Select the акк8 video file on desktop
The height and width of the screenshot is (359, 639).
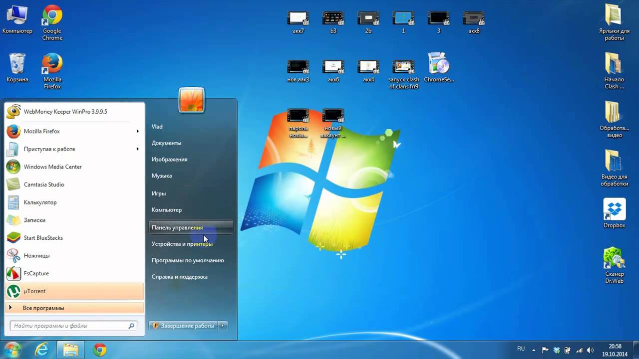[474, 22]
